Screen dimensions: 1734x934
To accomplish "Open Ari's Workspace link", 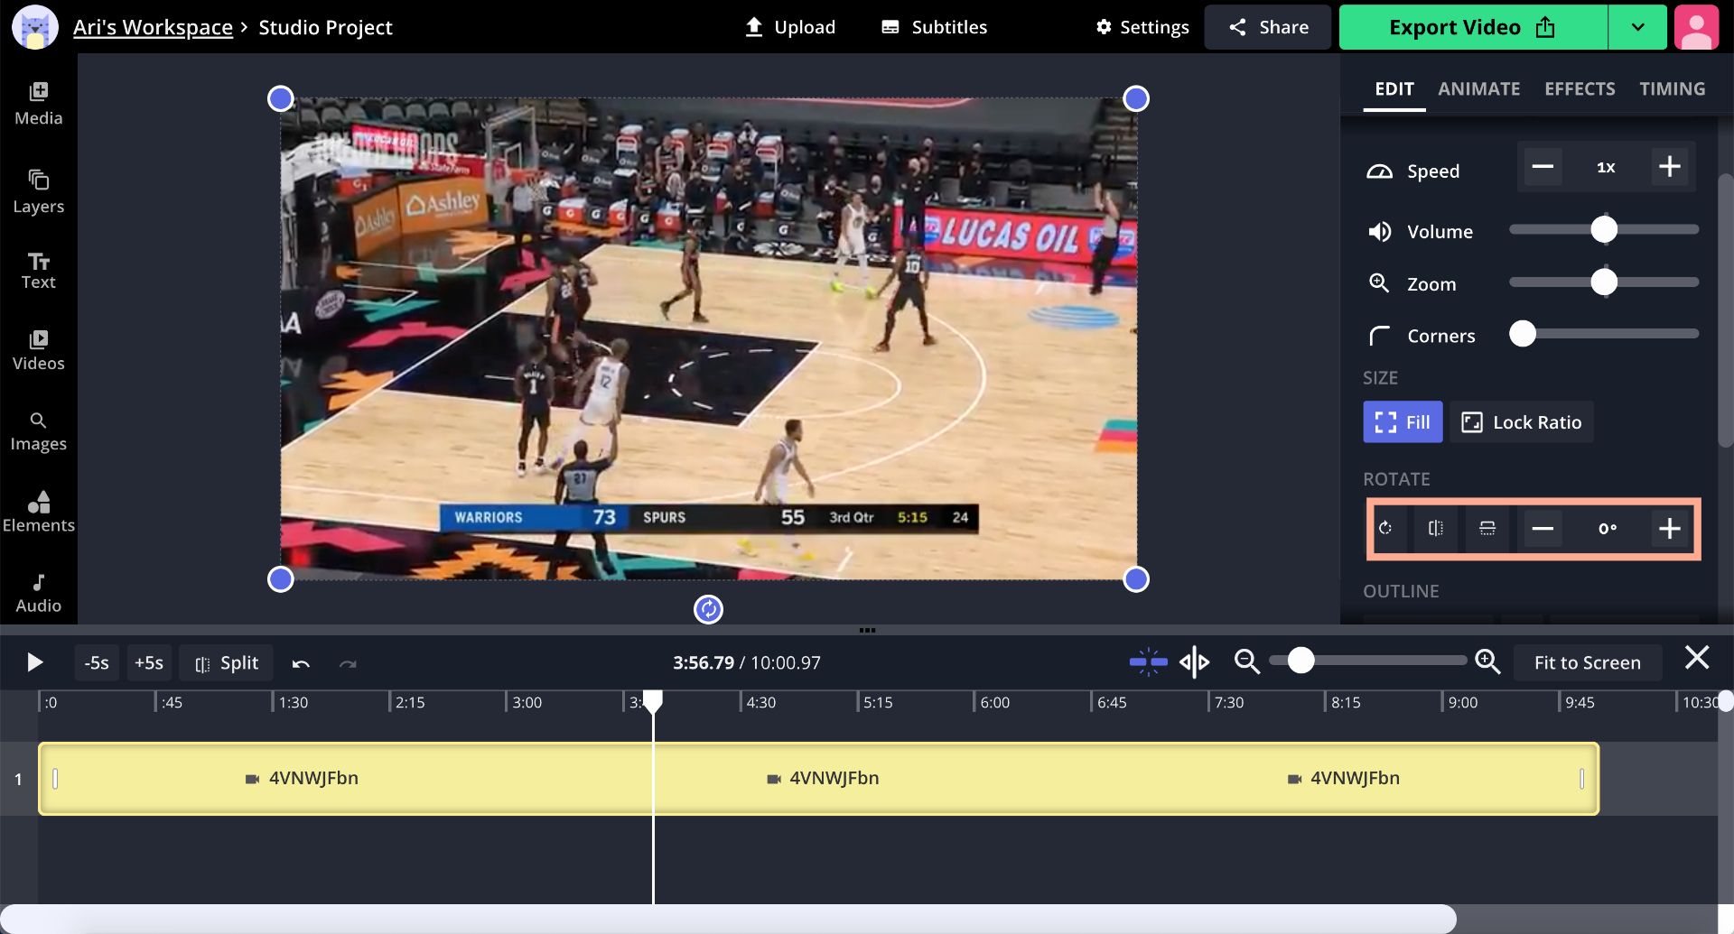I will click(x=153, y=27).
